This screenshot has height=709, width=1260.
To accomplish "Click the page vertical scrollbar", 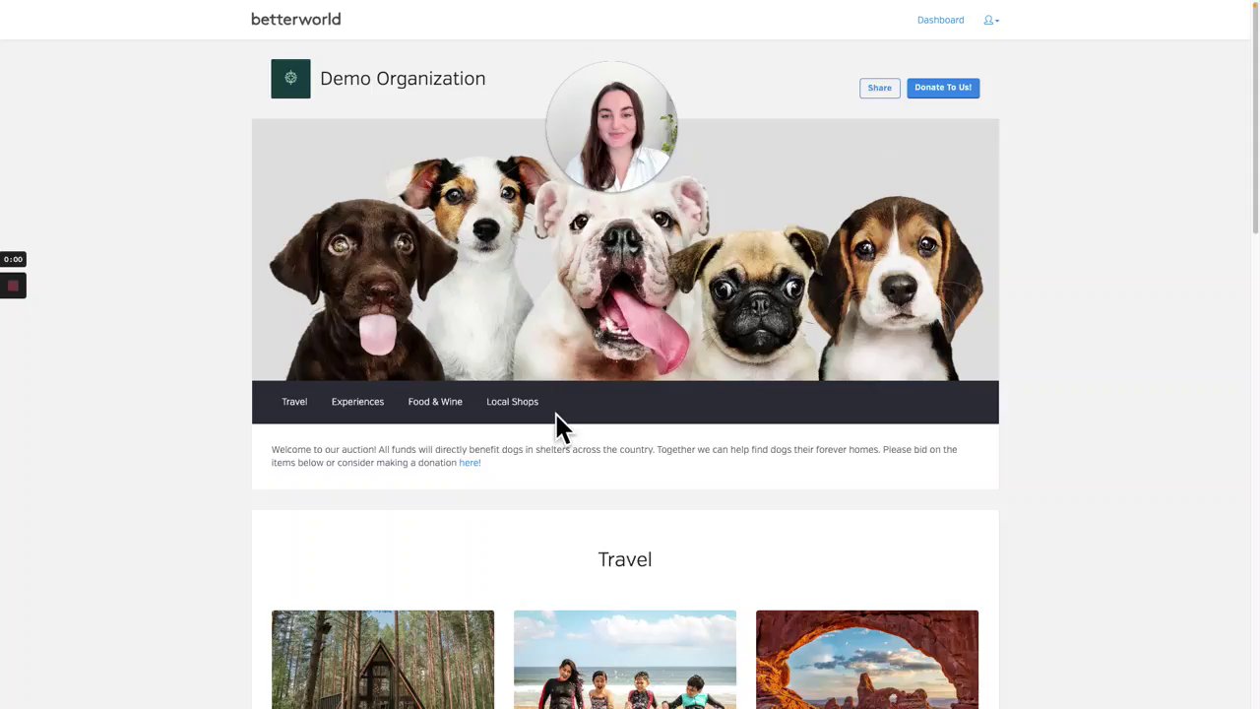I will click(x=1255, y=118).
